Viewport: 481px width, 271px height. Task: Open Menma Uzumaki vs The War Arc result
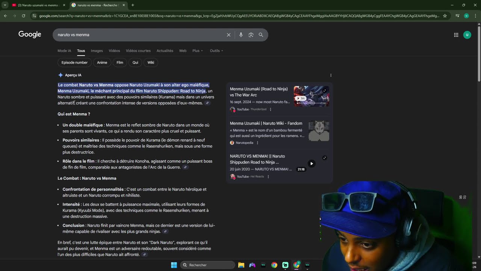pyautogui.click(x=259, y=92)
